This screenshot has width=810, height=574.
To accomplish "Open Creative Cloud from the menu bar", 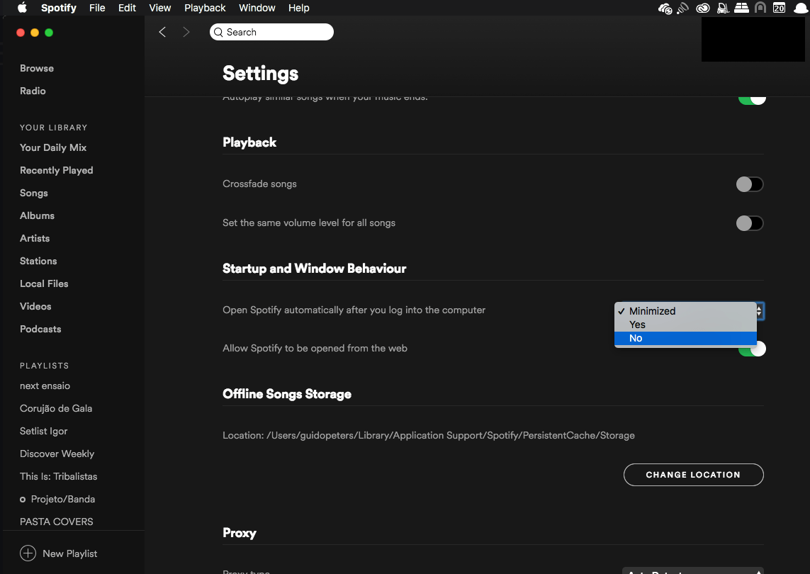I will coord(702,8).
